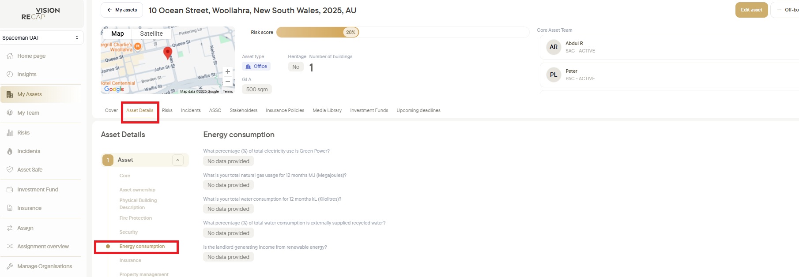Click the My Team face icon
The height and width of the screenshot is (277, 799).
10,113
